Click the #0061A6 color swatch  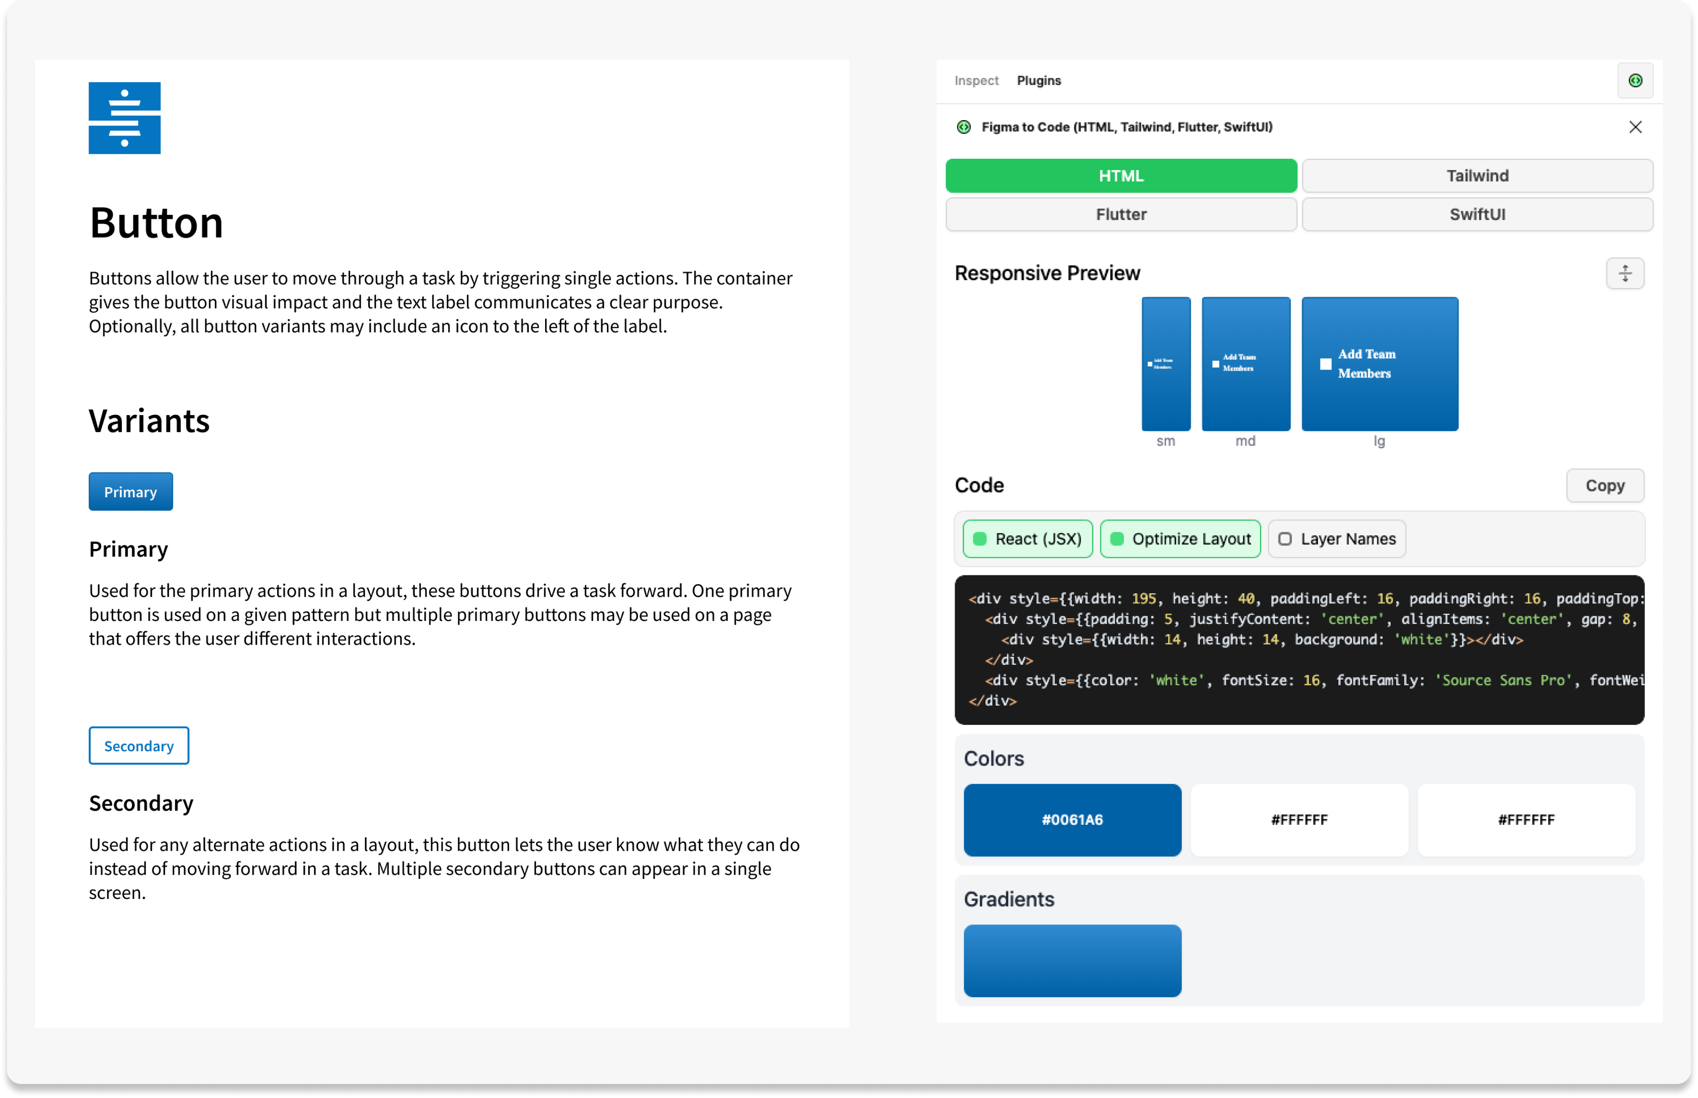(x=1072, y=820)
